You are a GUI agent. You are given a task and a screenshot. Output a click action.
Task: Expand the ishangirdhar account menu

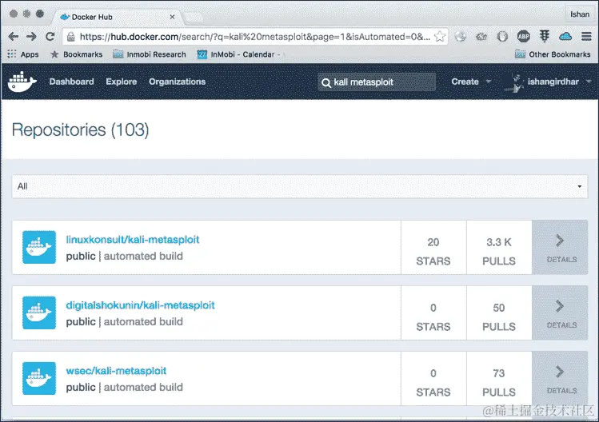pyautogui.click(x=548, y=82)
